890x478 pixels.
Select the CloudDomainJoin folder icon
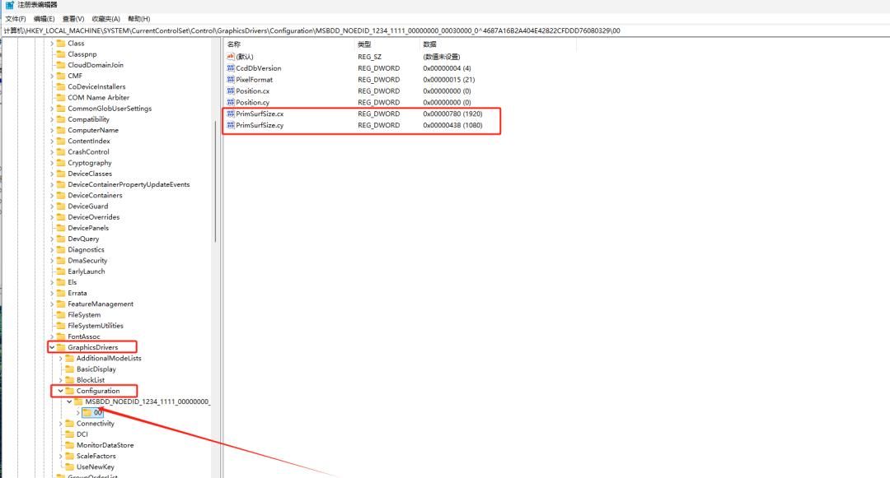click(x=61, y=65)
